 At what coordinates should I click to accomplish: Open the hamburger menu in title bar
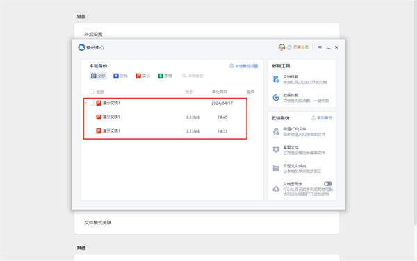pyautogui.click(x=320, y=47)
